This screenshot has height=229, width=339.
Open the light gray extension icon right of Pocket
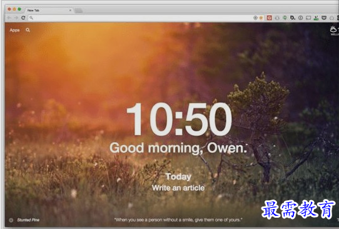(x=331, y=18)
